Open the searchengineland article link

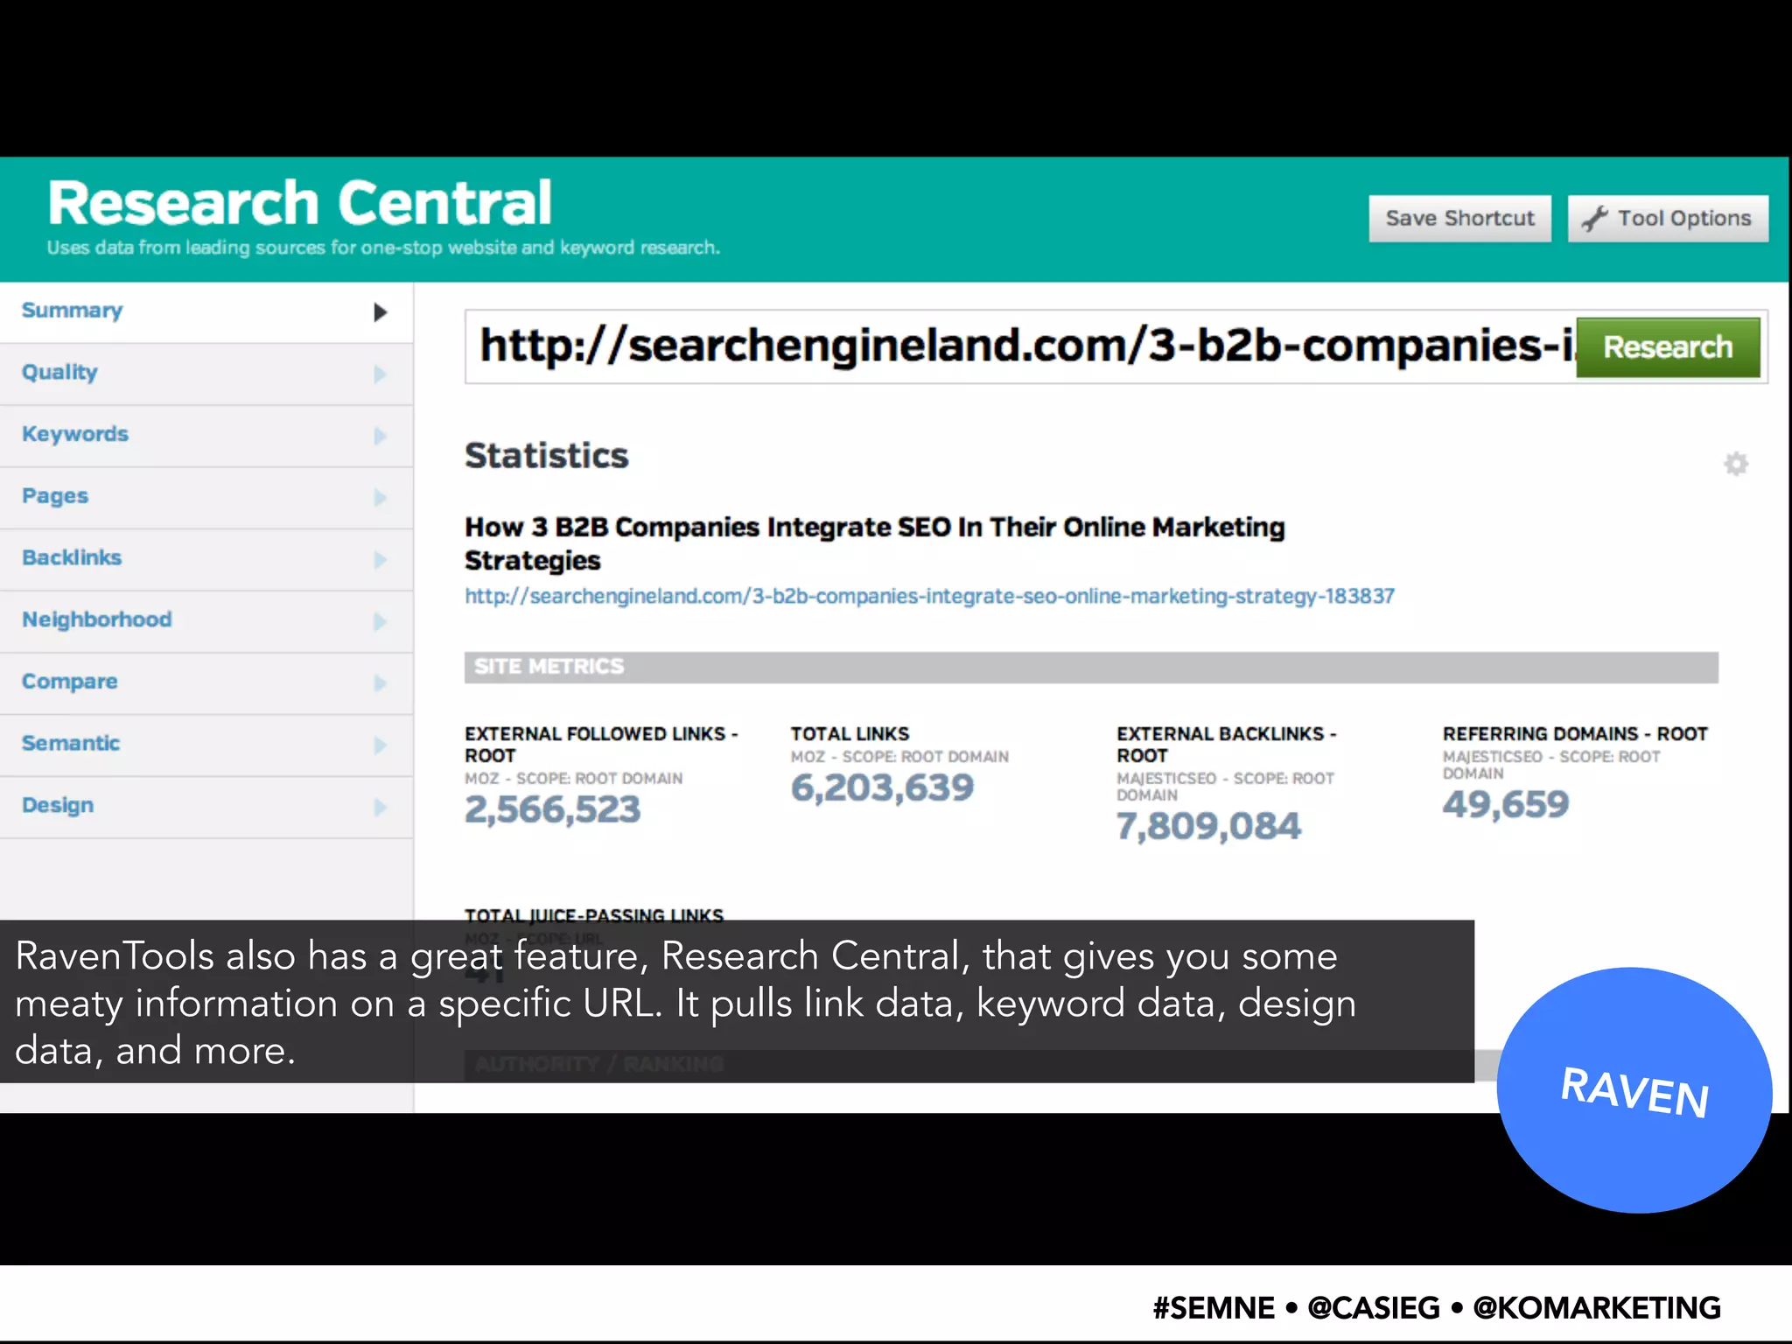point(929,596)
